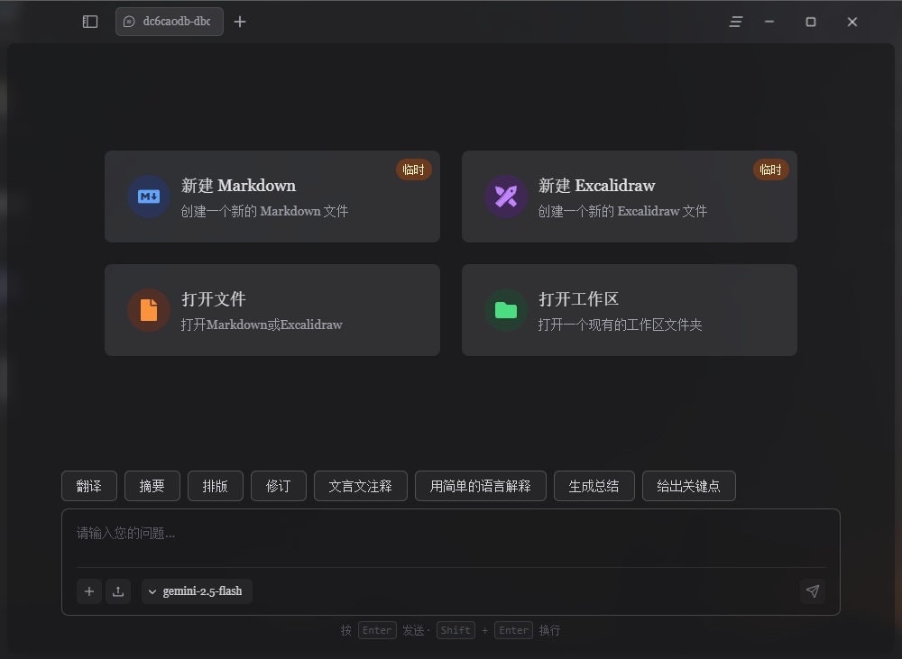The height and width of the screenshot is (659, 902).
Task: Click the orange 打开文件 document icon
Action: pos(149,310)
